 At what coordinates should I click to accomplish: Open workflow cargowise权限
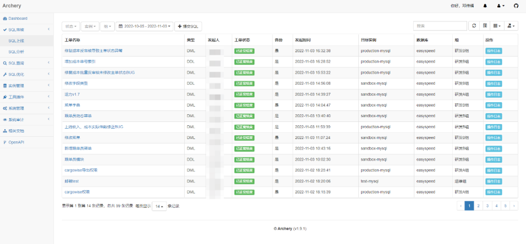pyautogui.click(x=77, y=192)
